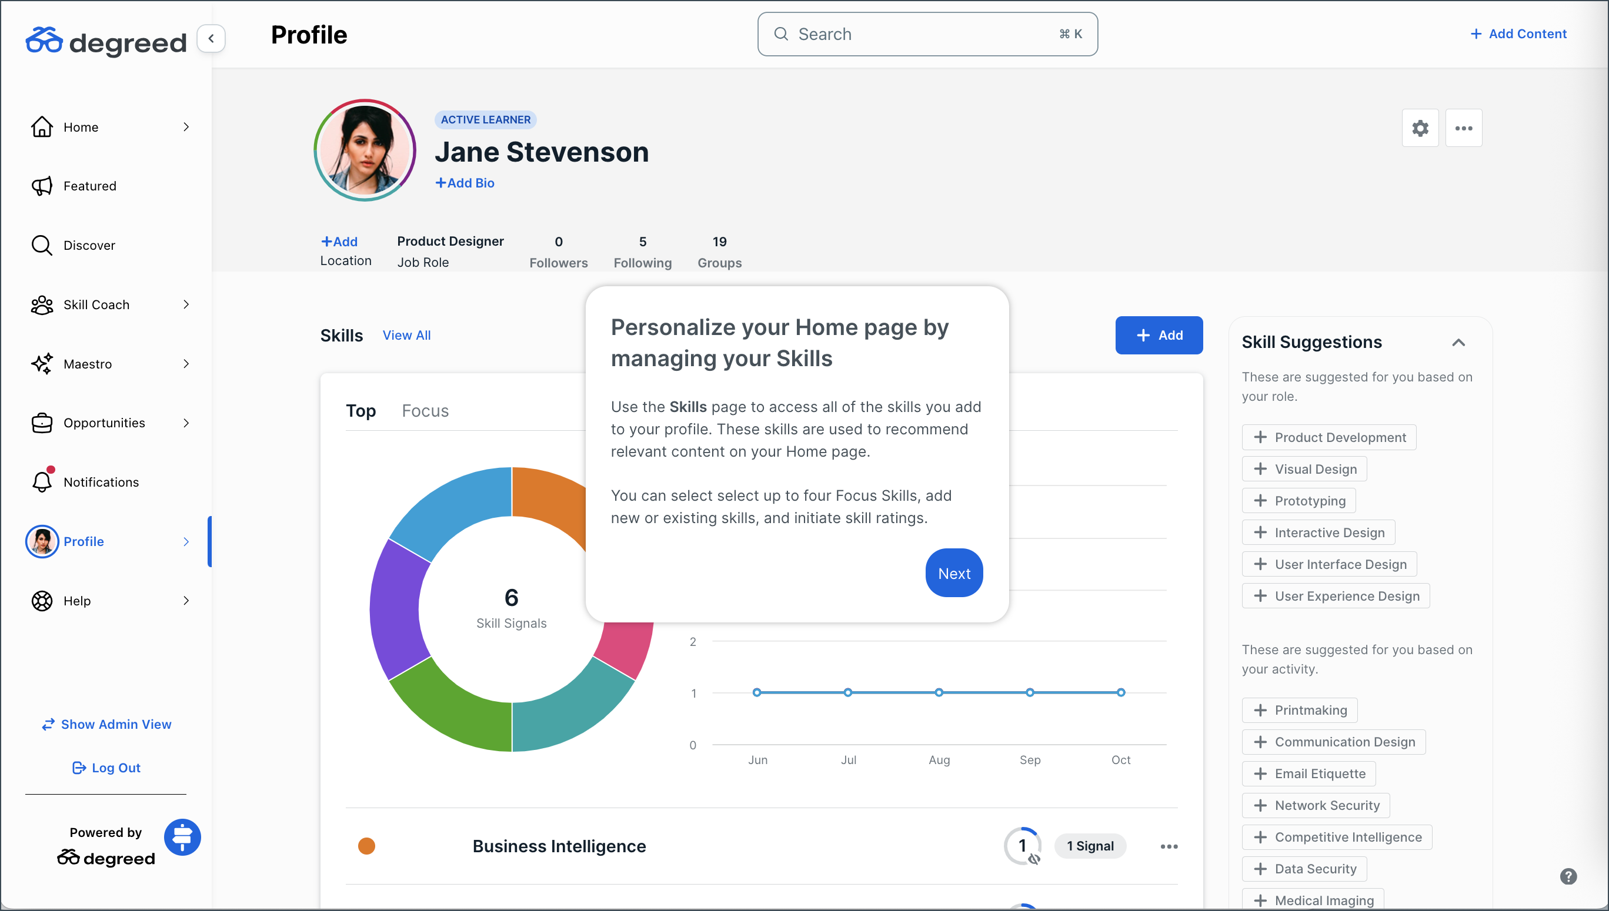Focus the Search input field
The image size is (1609, 911).
tap(927, 35)
